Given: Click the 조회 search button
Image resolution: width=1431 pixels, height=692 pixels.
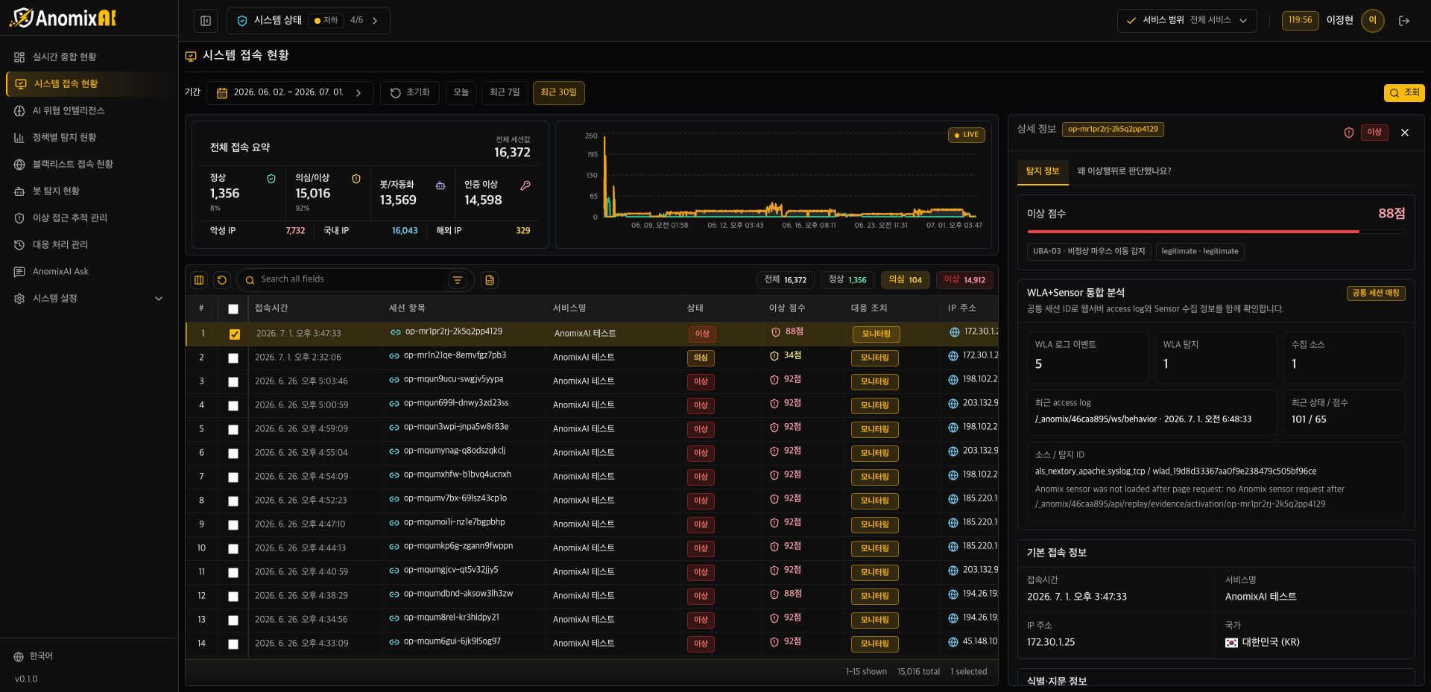Looking at the screenshot, I should 1404,93.
